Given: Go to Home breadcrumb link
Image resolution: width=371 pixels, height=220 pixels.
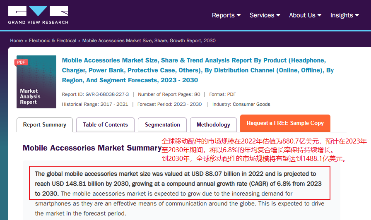Looking at the screenshot, I should point(16,41).
